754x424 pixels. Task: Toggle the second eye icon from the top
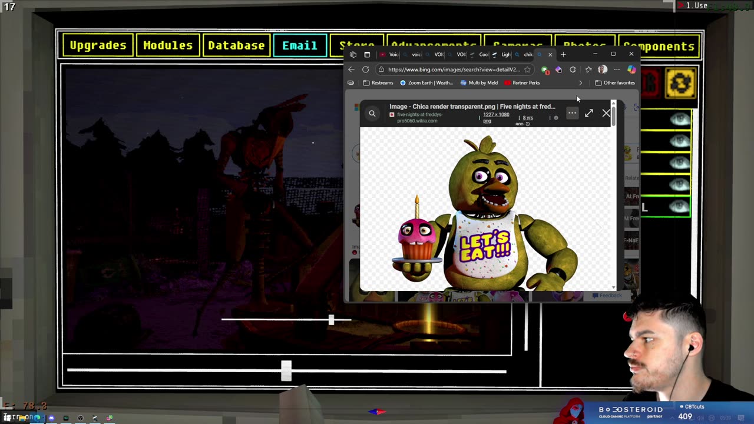coord(680,141)
